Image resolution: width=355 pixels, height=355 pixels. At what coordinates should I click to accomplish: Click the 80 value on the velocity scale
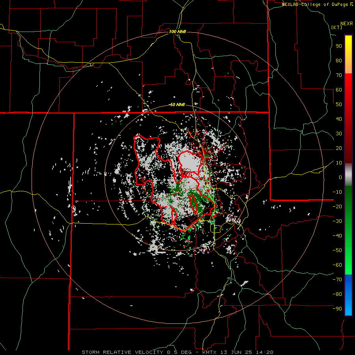pyautogui.click(x=339, y=61)
